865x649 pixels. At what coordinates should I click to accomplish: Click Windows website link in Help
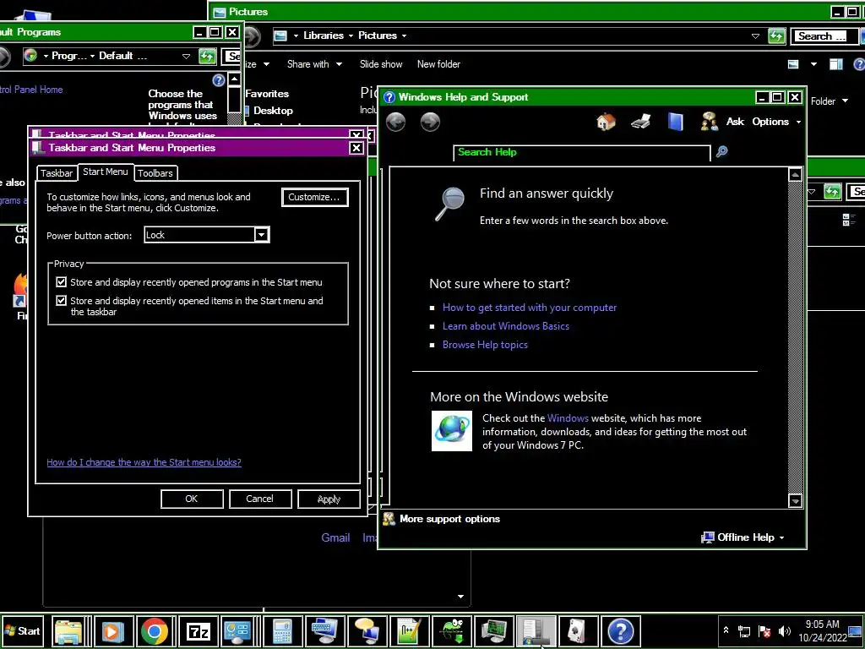tap(568, 418)
